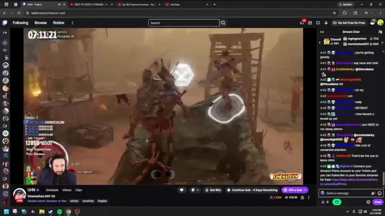Bookmark this page with star icon
385x216 pixels.
coord(334,13)
